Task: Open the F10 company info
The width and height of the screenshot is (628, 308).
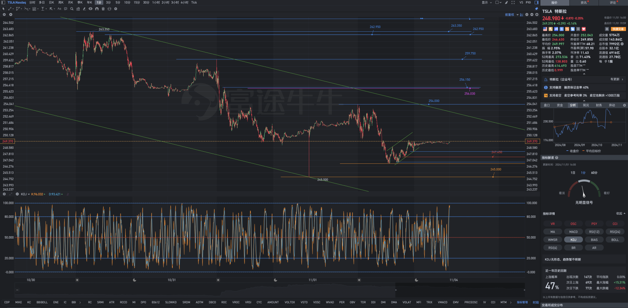Action: [x=528, y=2]
